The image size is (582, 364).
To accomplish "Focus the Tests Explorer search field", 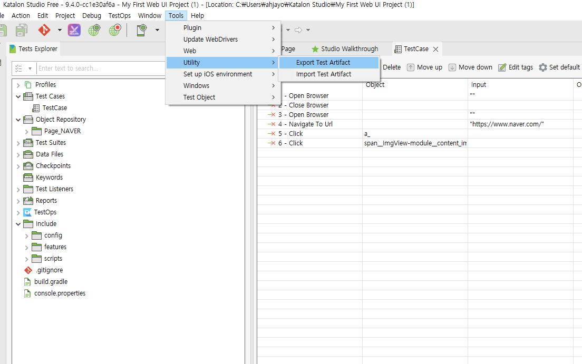I will coord(101,68).
